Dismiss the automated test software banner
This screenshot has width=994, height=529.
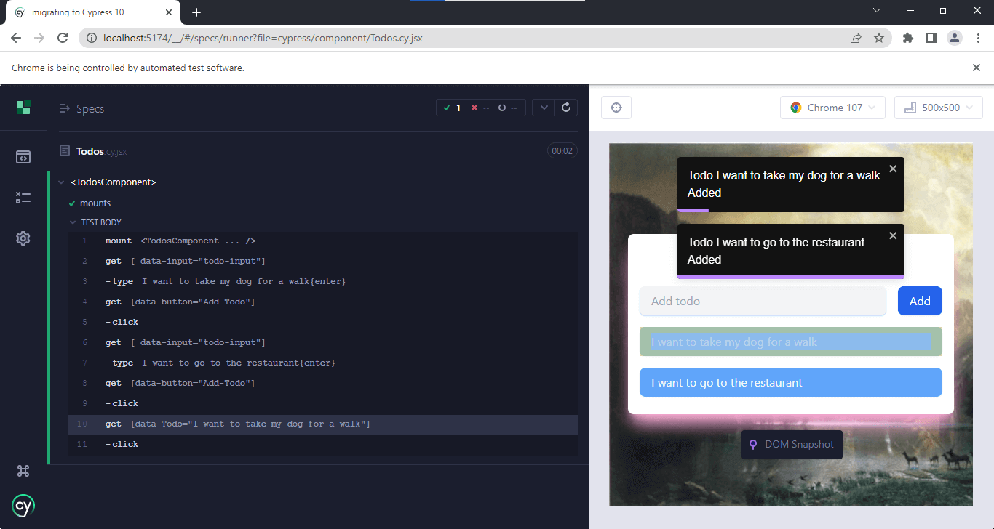[x=977, y=68]
